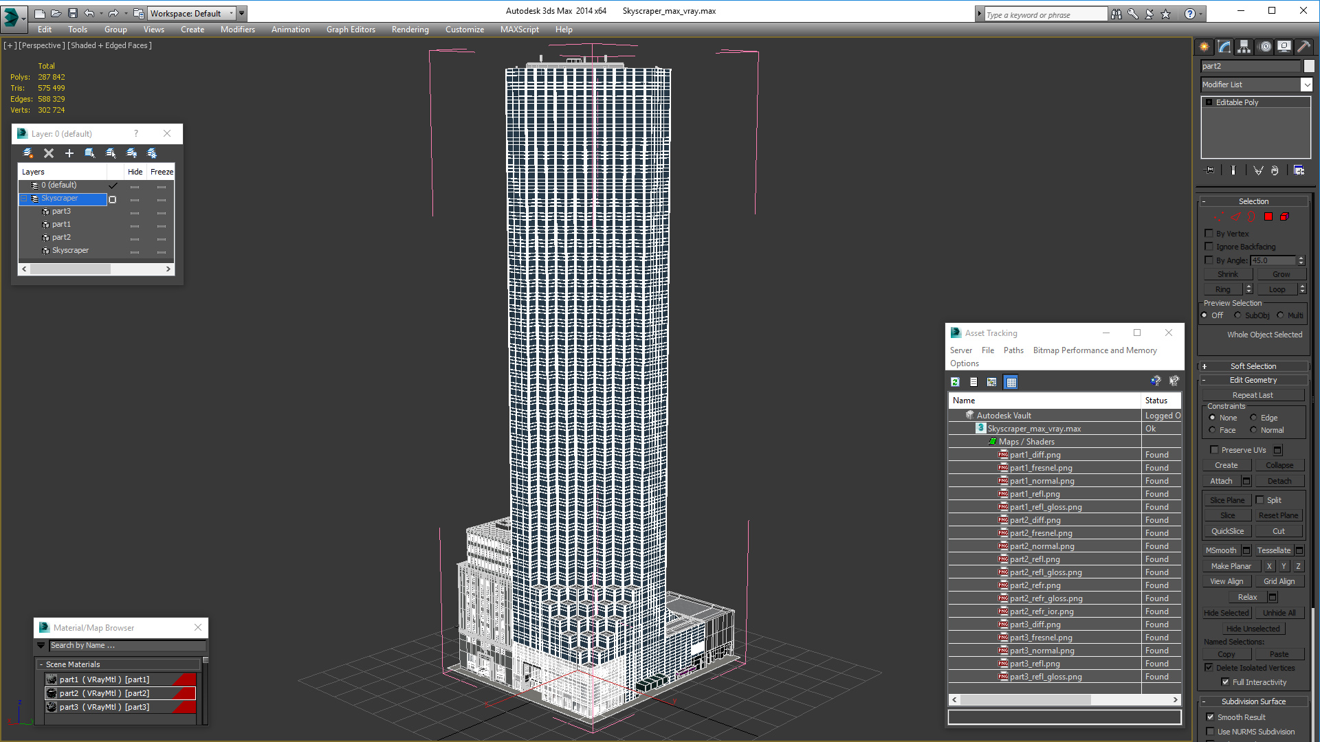The width and height of the screenshot is (1320, 742).
Task: Collapse the Selection rollout
Action: 1254,201
